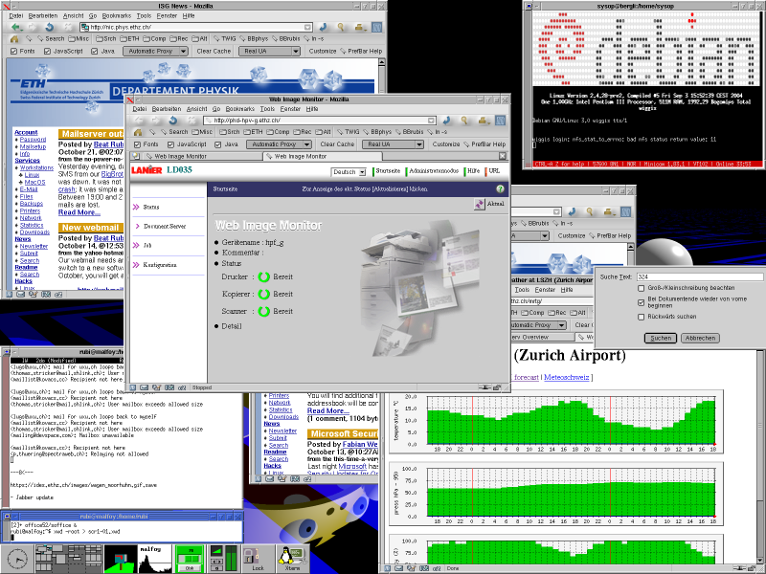Viewport: 766px width, 574px height.
Task: Follow the Meteoschweiz link
Action: (566, 377)
